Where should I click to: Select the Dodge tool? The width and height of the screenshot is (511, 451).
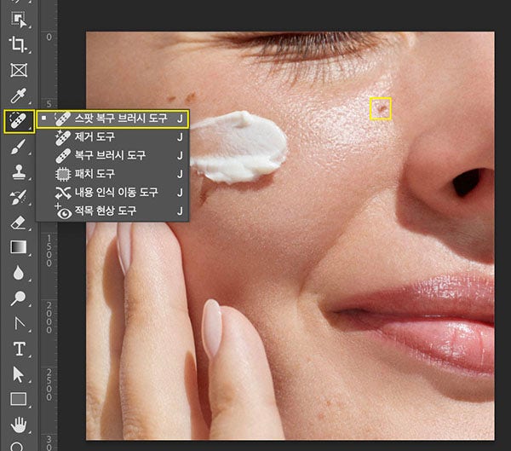pos(18,298)
